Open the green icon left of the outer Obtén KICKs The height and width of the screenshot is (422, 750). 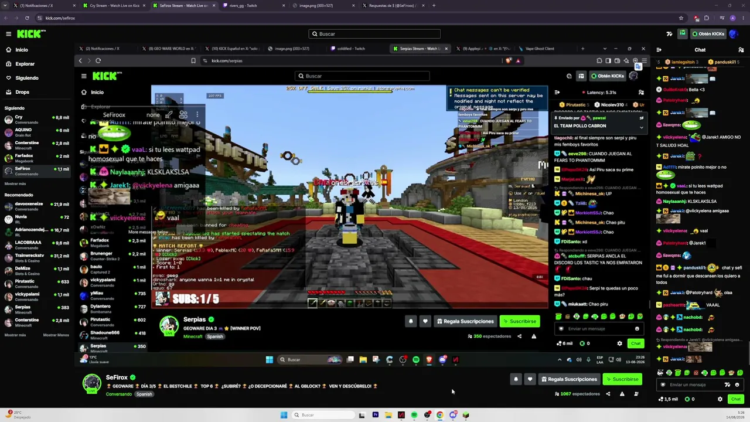pos(683,34)
